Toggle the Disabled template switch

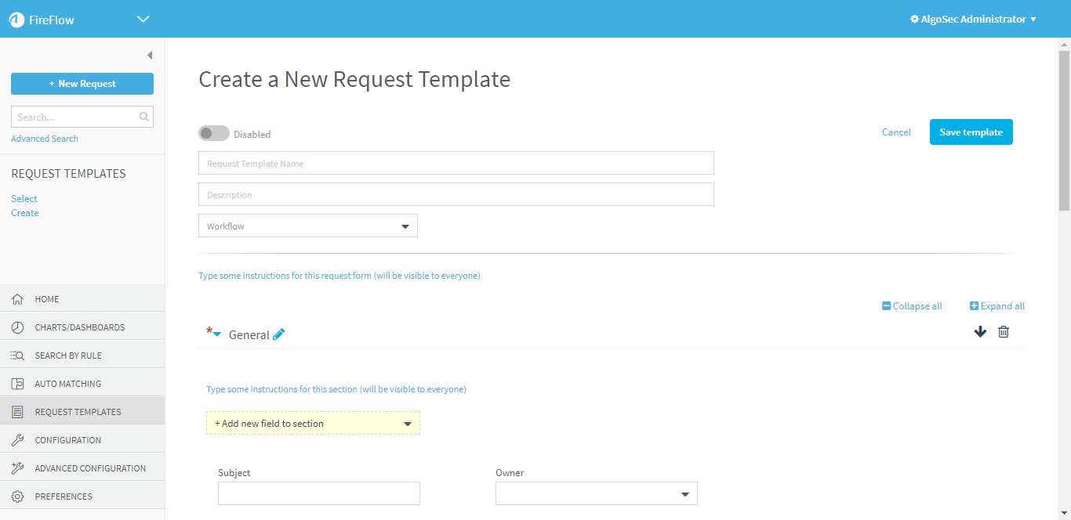(213, 134)
